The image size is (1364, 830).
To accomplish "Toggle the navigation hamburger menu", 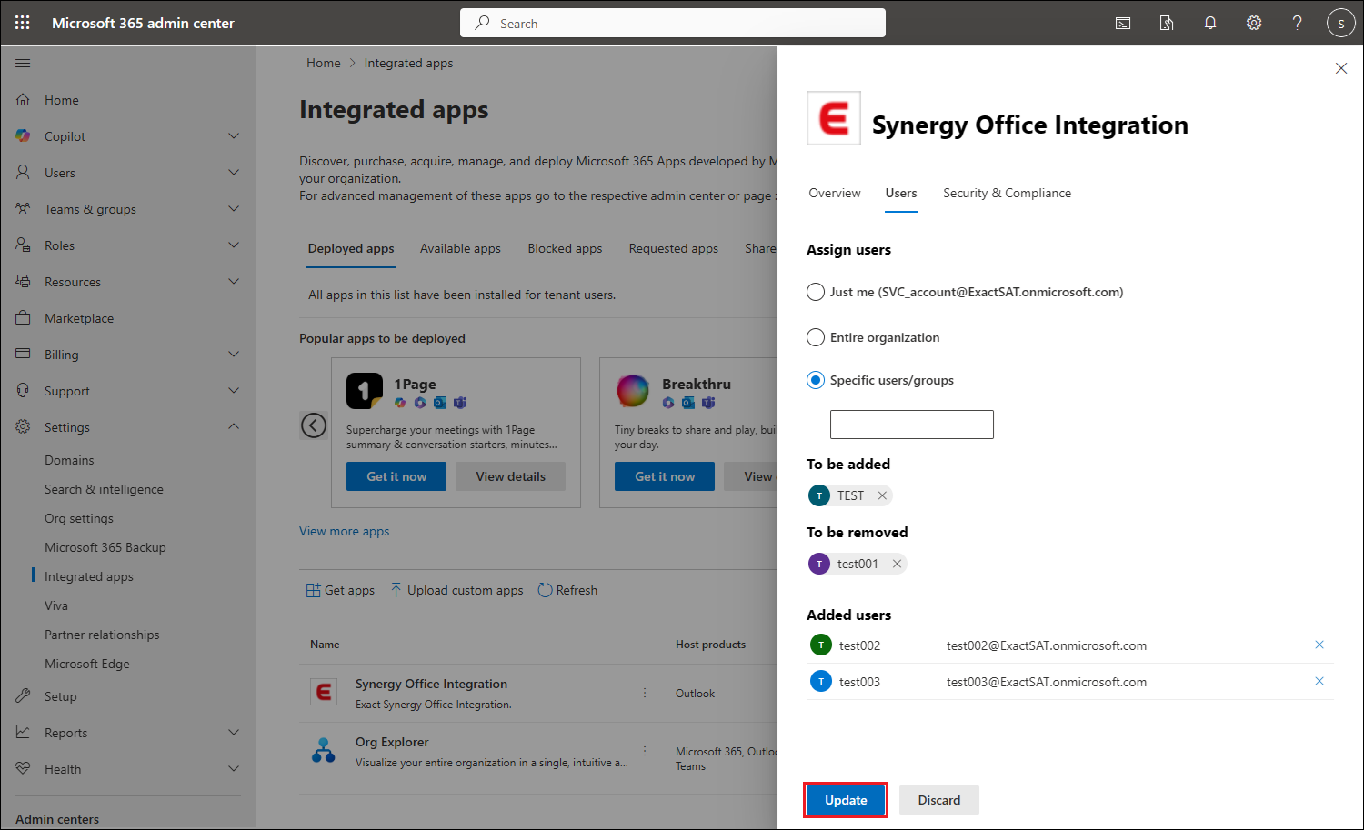I will [23, 64].
